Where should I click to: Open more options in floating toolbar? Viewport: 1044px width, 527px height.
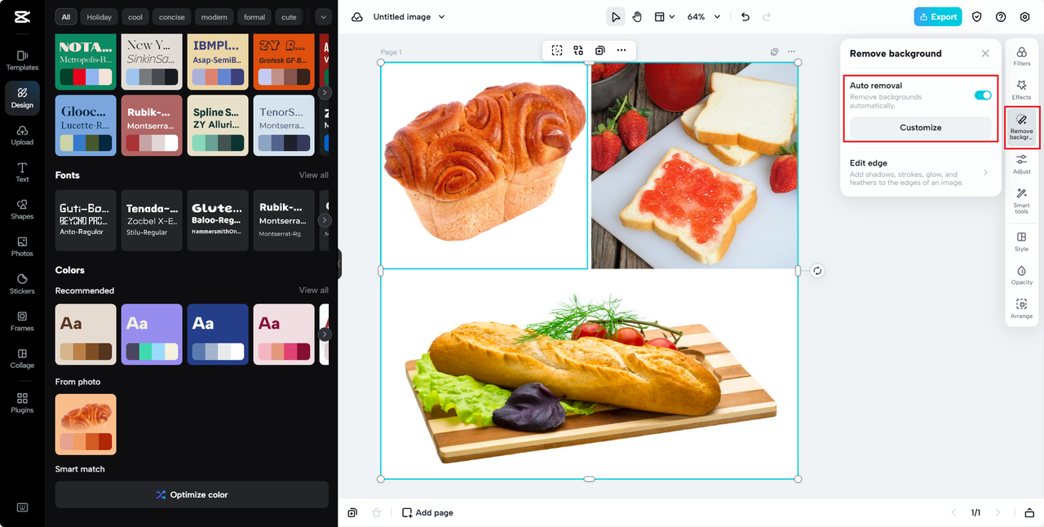coord(622,51)
